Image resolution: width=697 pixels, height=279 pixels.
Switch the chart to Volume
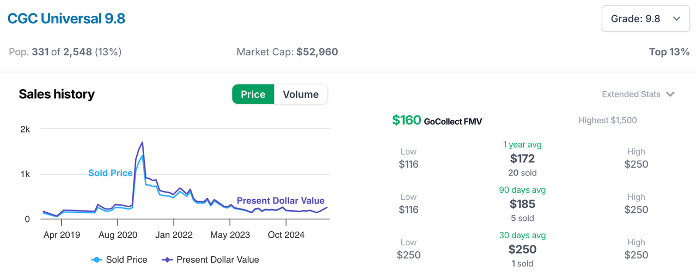click(x=301, y=94)
